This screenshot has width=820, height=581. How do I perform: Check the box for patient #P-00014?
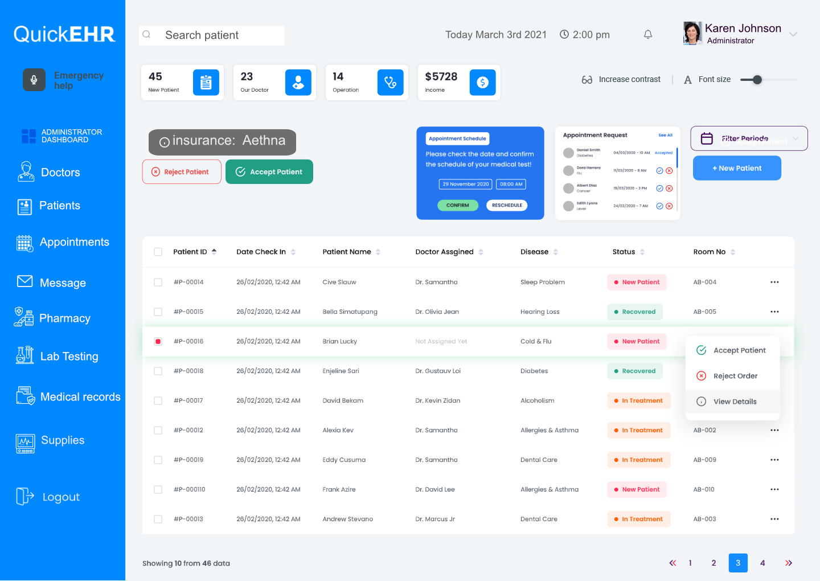[158, 283]
